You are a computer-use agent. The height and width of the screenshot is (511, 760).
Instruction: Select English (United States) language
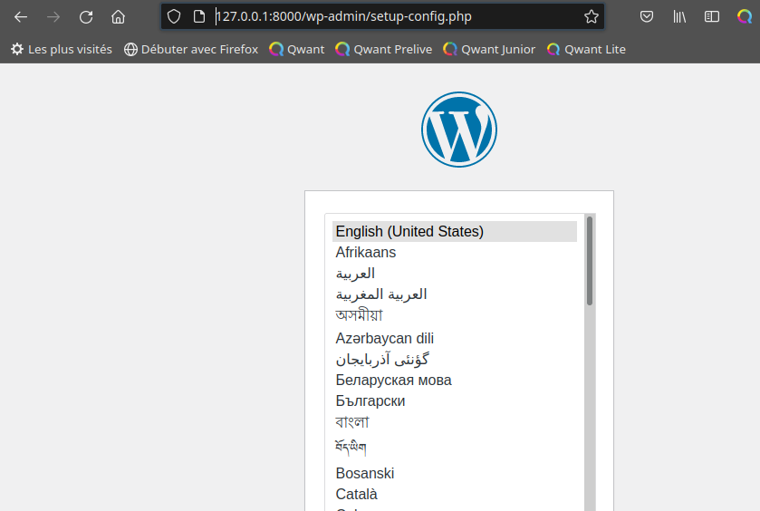pos(455,231)
